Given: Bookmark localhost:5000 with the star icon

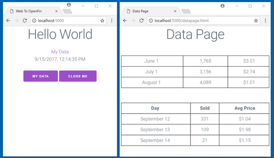Looking at the screenshot, I should (102, 20).
